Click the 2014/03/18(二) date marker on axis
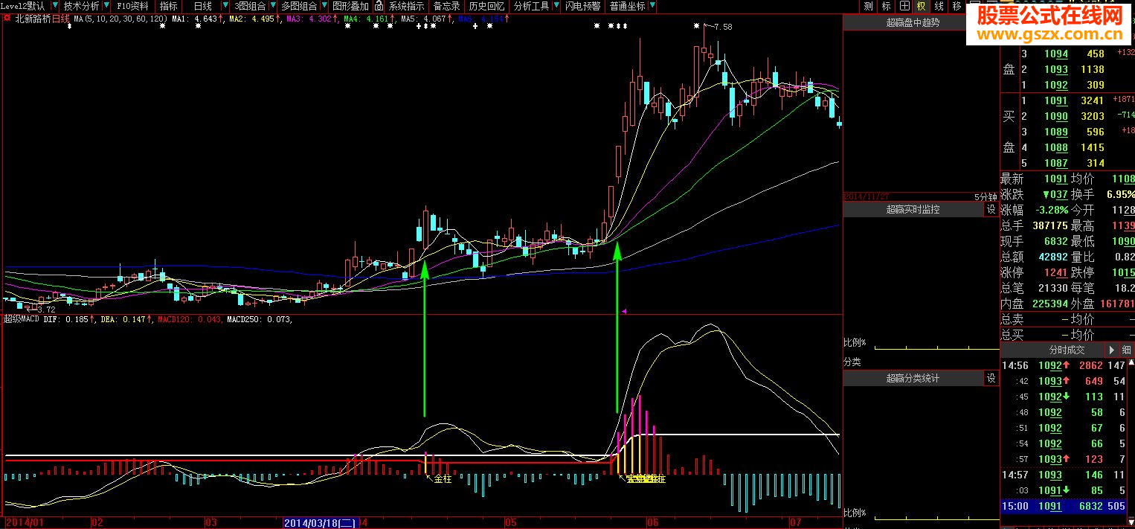This screenshot has height=529, width=1135. (319, 523)
